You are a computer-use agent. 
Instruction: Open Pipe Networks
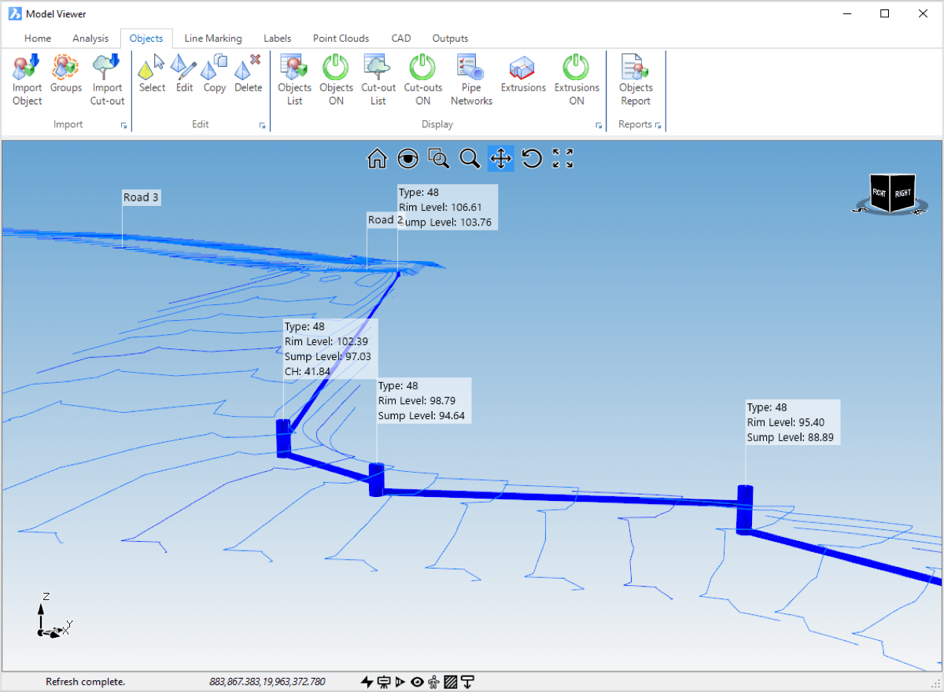471,80
